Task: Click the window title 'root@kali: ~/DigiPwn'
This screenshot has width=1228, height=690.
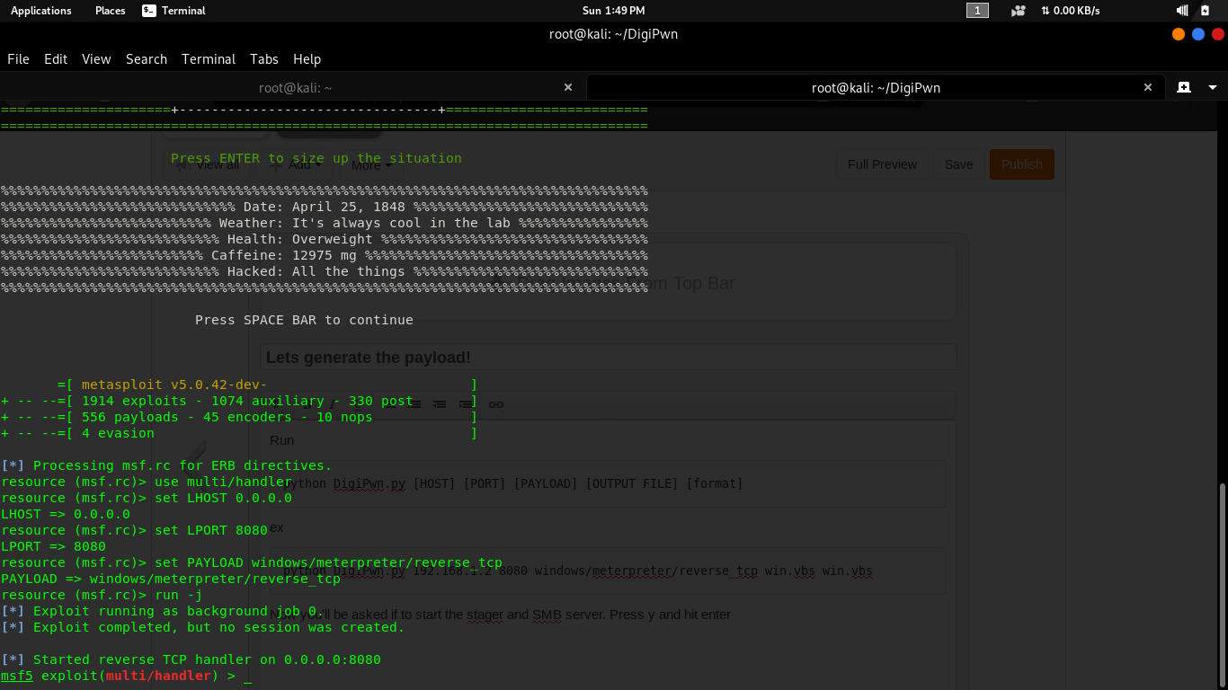Action: (x=614, y=35)
